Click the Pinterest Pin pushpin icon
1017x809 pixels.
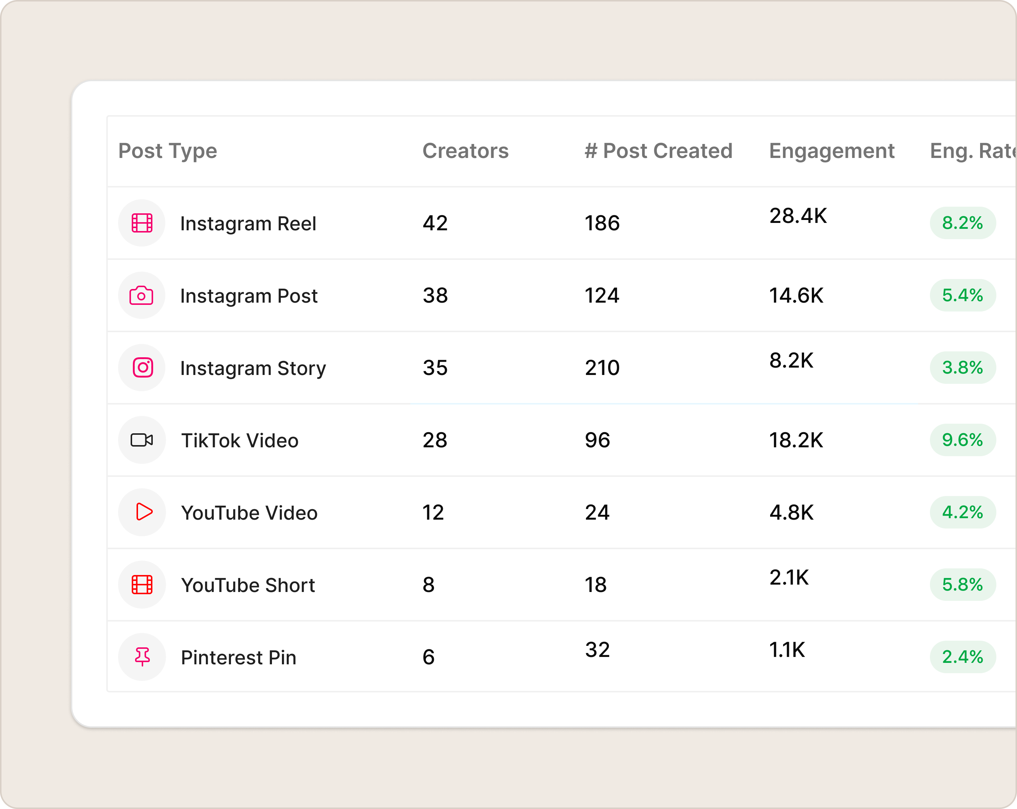tap(142, 657)
